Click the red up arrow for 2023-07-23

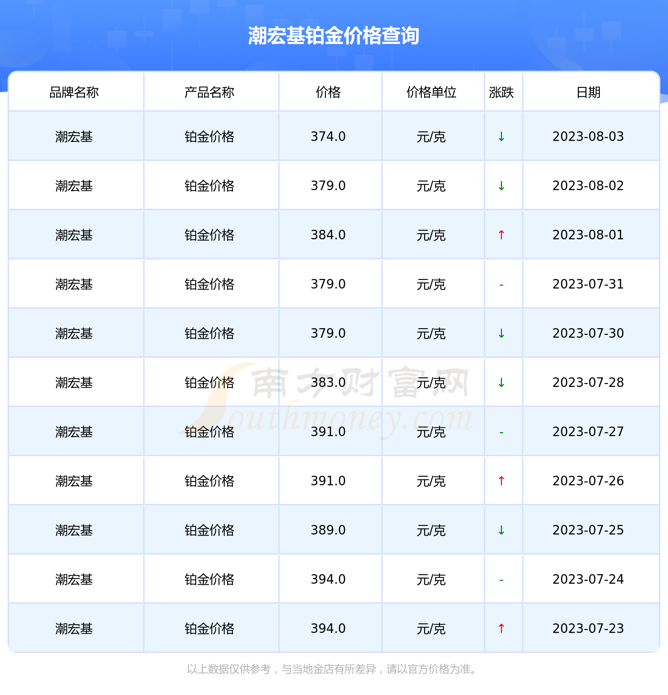pyautogui.click(x=501, y=629)
